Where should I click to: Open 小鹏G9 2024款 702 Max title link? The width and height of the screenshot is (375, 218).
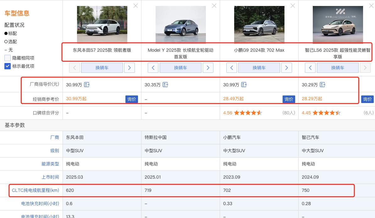[259, 50]
